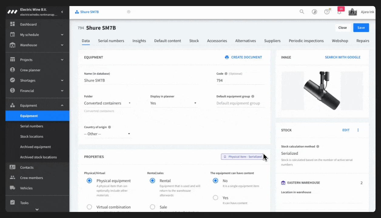Click the Crew members people icon
The height and width of the screenshot is (218, 381).
12,177
